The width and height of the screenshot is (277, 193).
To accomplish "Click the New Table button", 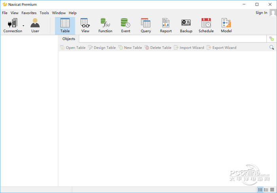I will (x=130, y=48).
